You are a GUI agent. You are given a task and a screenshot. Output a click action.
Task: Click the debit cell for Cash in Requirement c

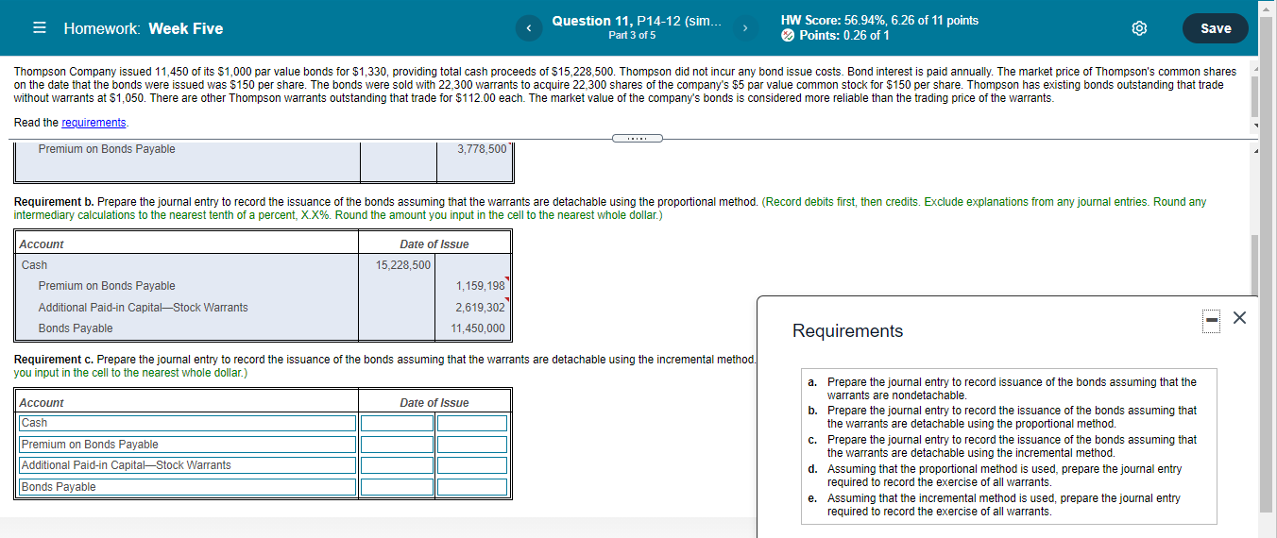[x=397, y=423]
